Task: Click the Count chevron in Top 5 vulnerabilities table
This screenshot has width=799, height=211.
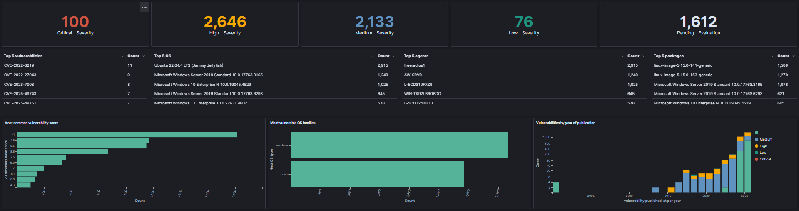Action: [x=144, y=56]
